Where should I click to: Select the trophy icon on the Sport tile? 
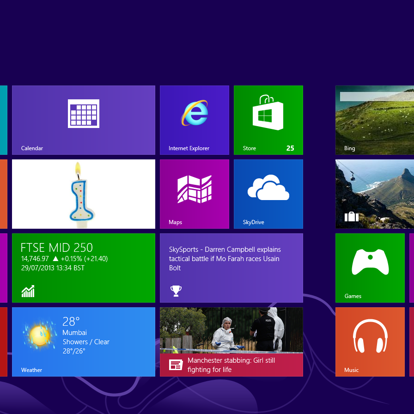[176, 292]
